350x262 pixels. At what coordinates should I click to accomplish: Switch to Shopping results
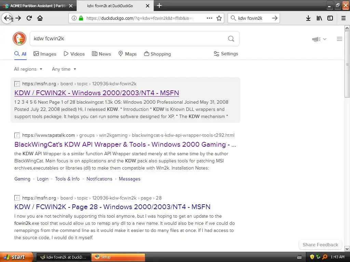click(x=157, y=54)
